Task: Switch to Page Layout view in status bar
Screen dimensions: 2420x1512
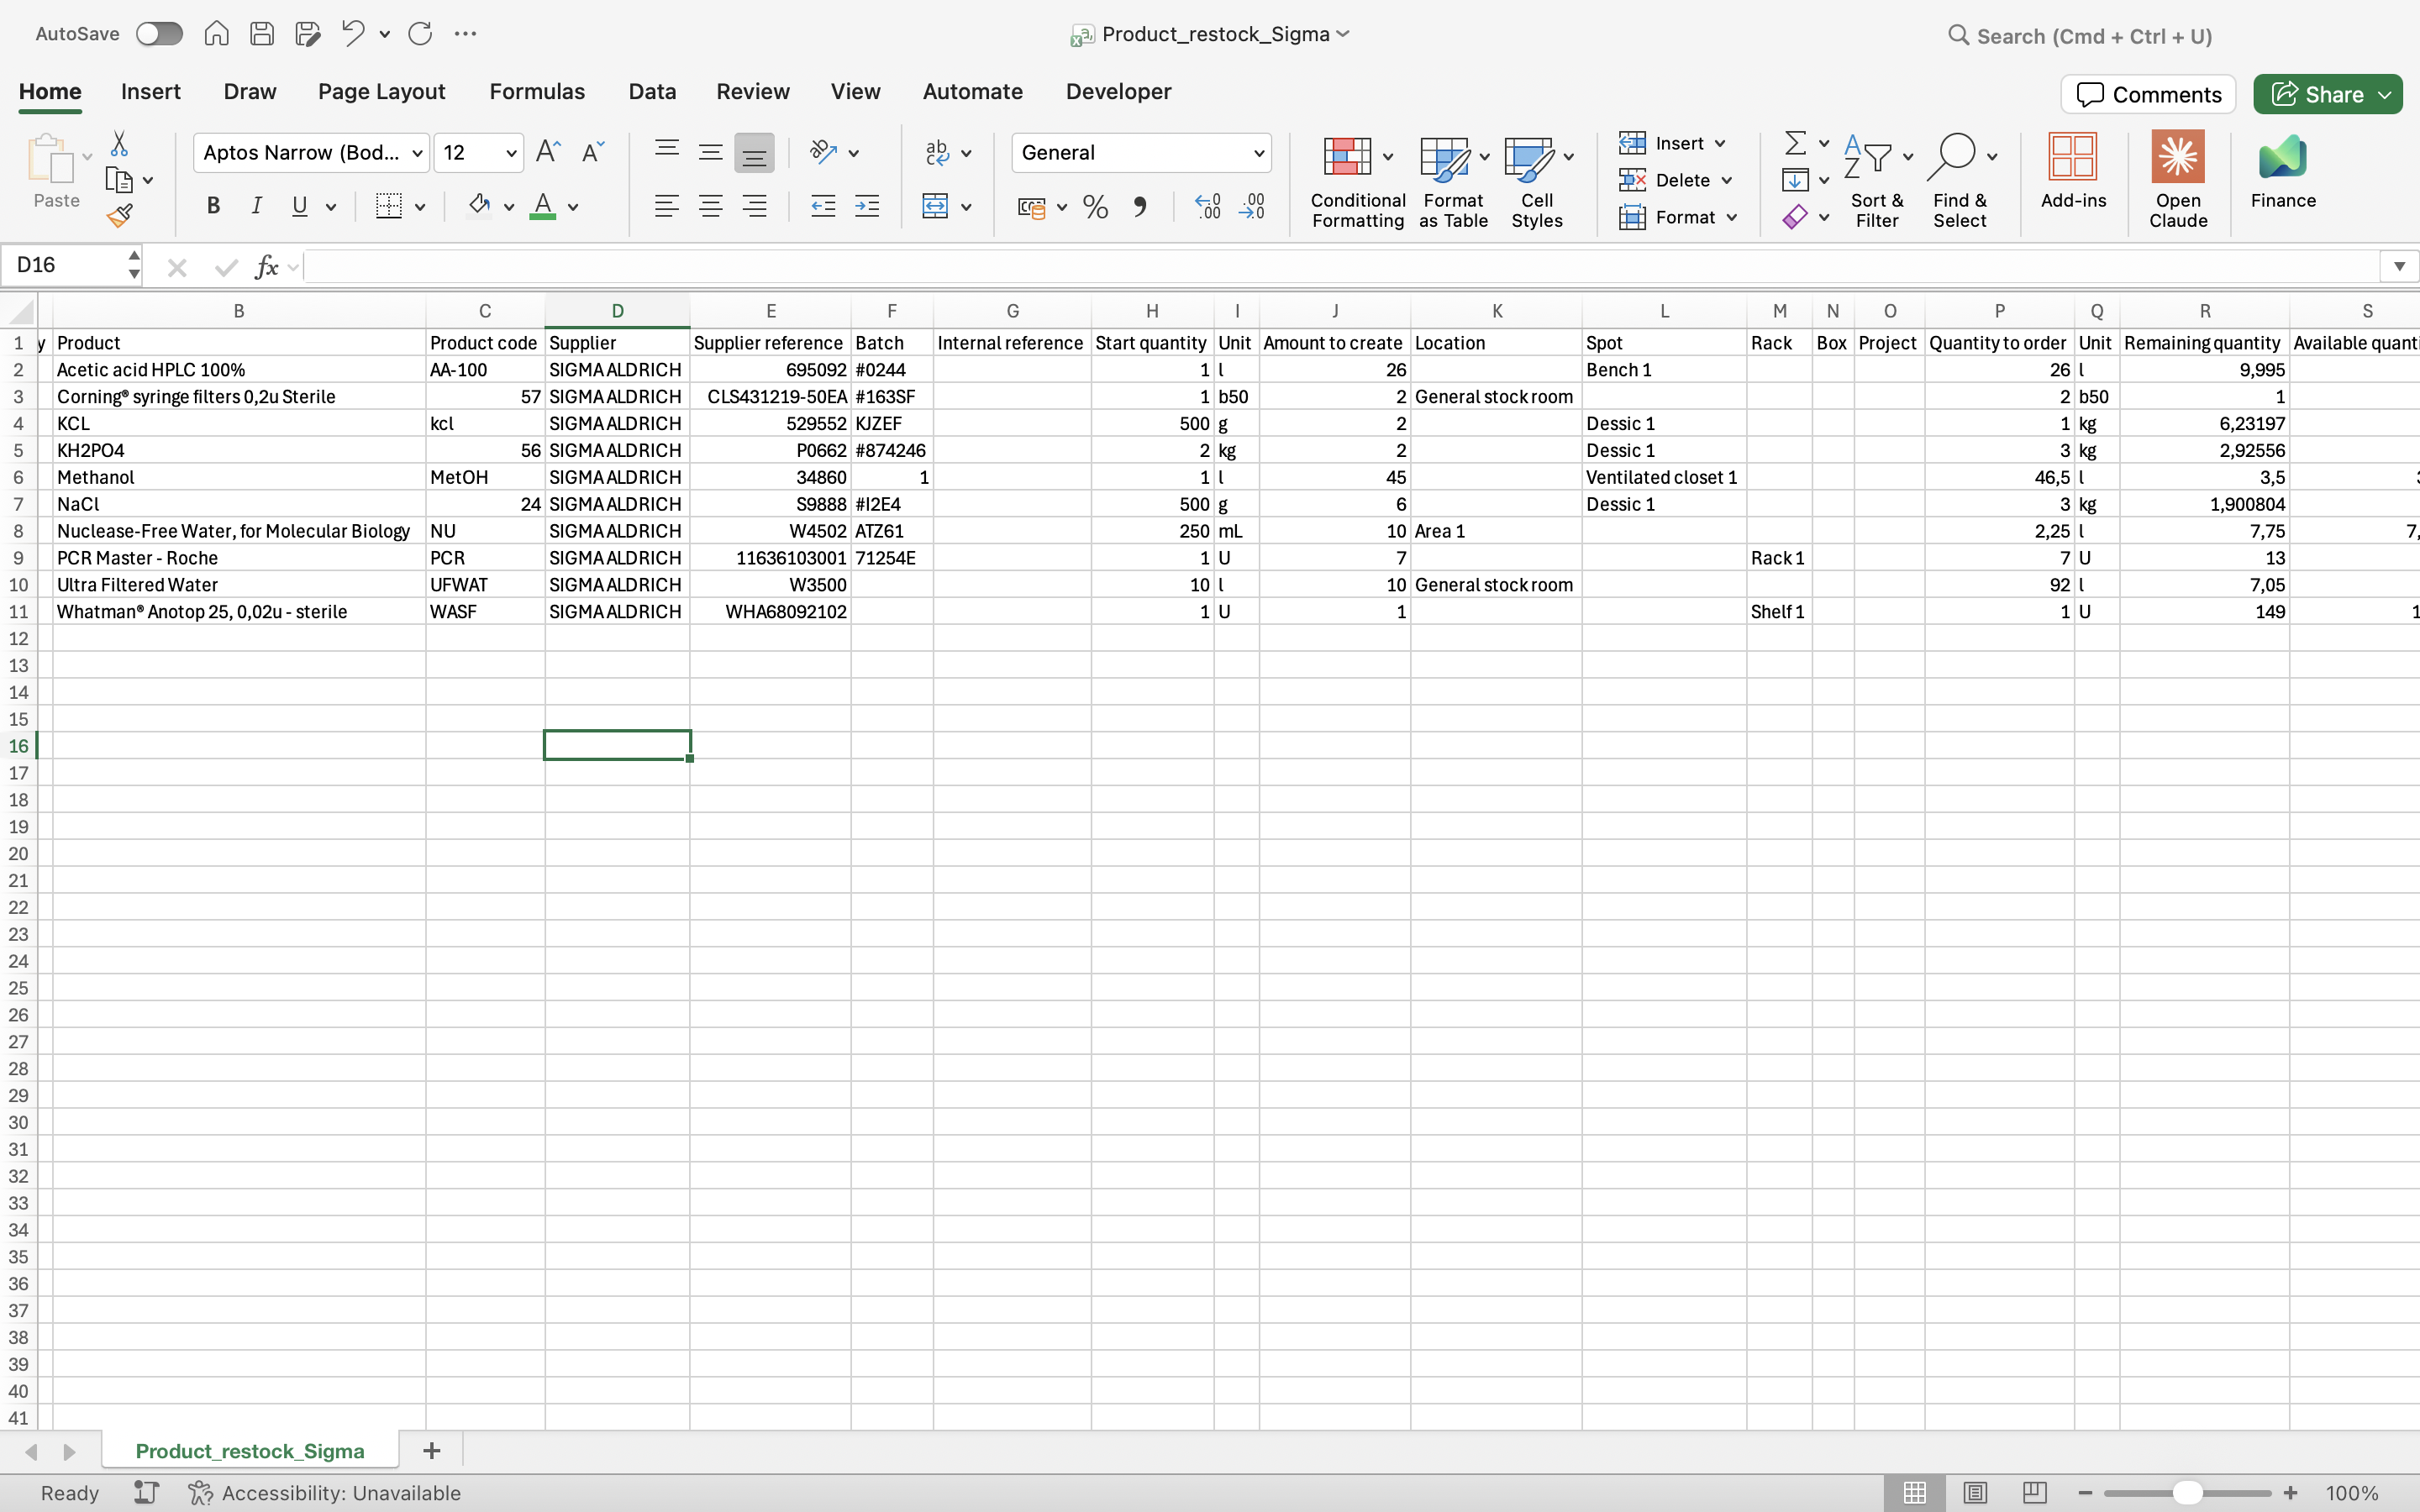Action: tap(1974, 1493)
